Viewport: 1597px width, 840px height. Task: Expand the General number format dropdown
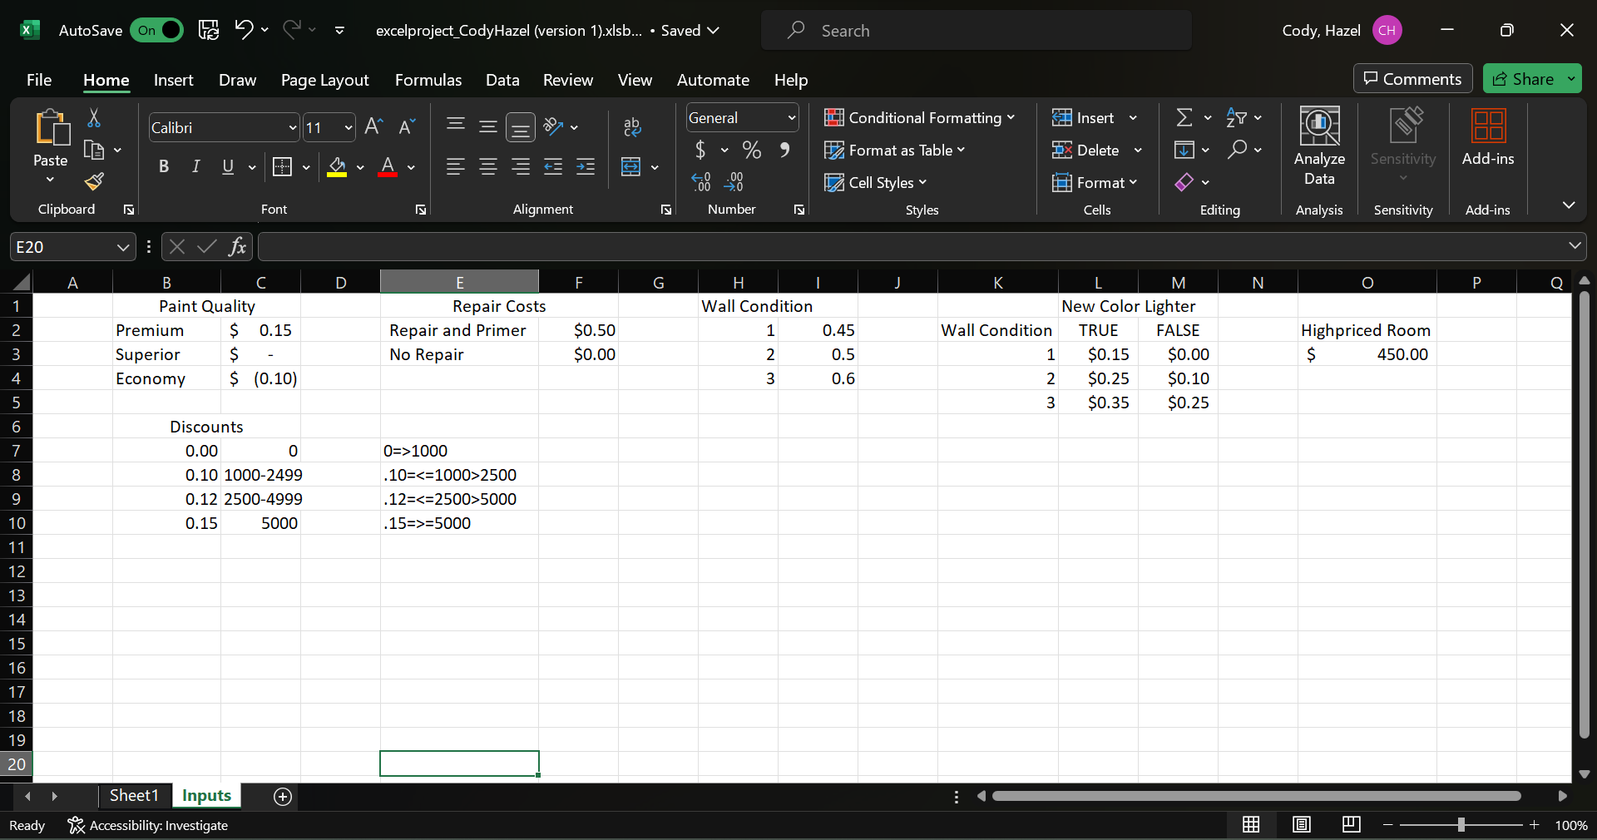[x=791, y=118]
